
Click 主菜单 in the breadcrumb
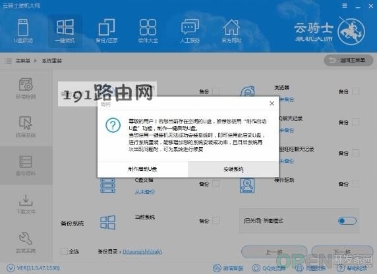tap(23, 61)
